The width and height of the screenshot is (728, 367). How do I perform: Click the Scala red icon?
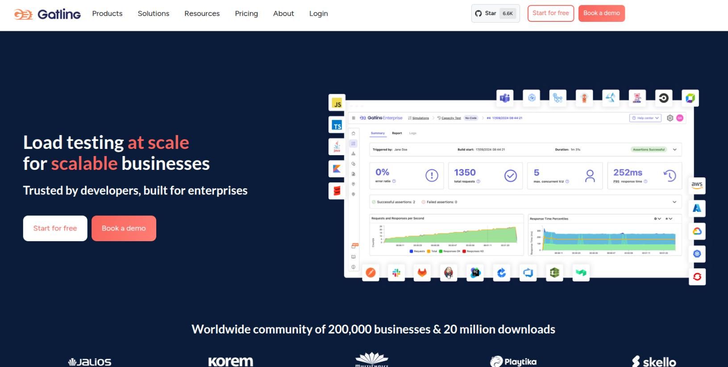pyautogui.click(x=337, y=191)
